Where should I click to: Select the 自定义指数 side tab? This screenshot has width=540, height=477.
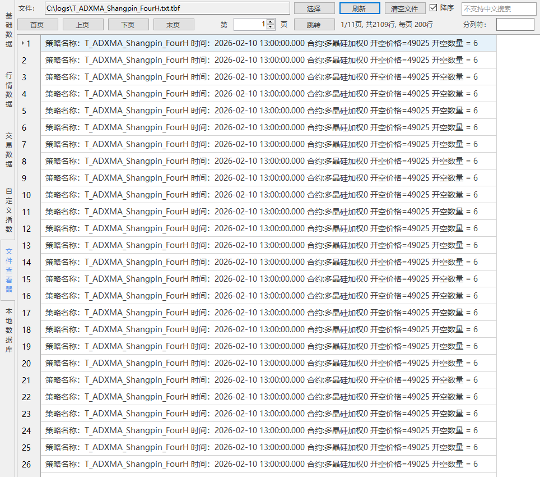[x=8, y=210]
